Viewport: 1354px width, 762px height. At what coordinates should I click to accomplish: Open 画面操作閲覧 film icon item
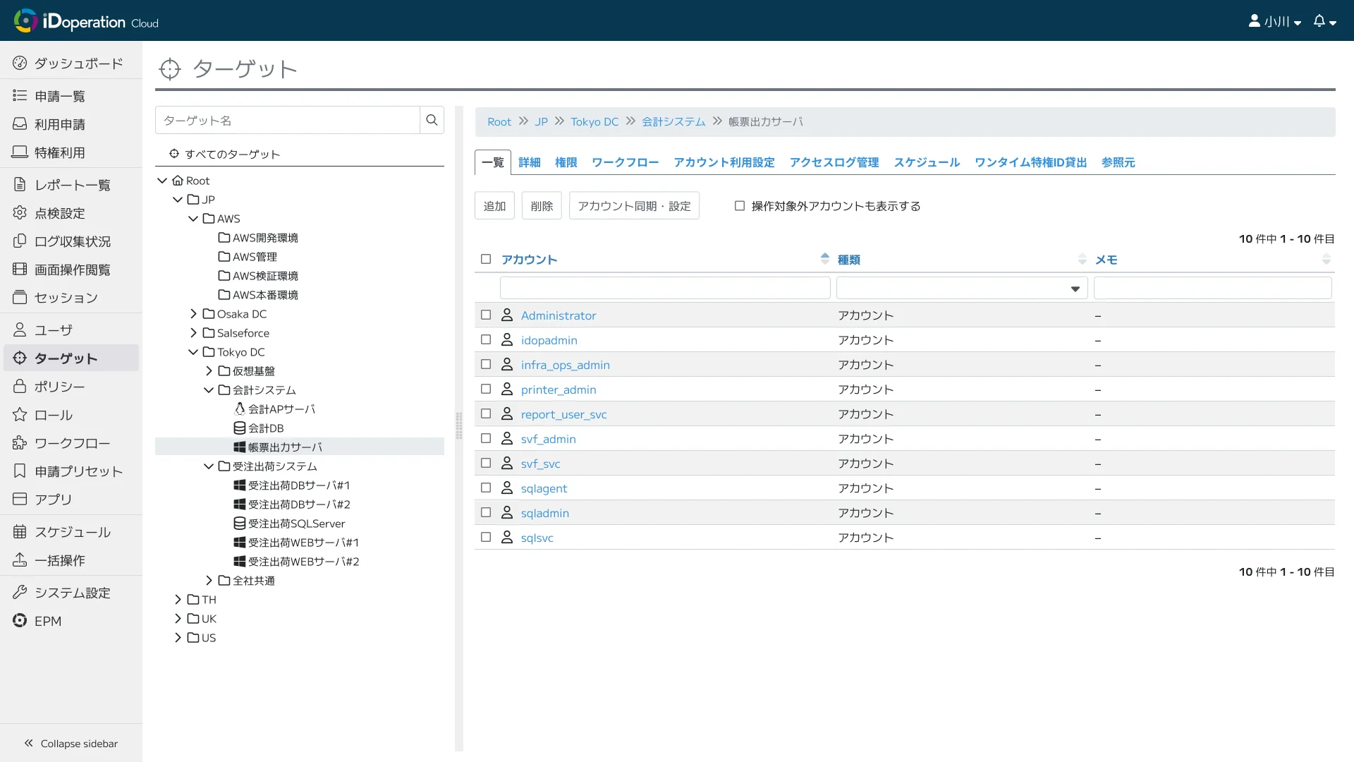click(x=20, y=270)
